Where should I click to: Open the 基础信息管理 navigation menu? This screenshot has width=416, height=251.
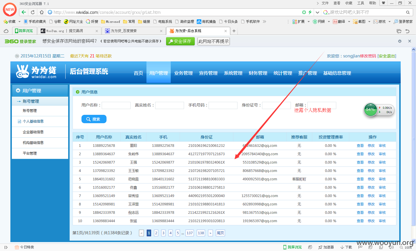tap(337, 73)
